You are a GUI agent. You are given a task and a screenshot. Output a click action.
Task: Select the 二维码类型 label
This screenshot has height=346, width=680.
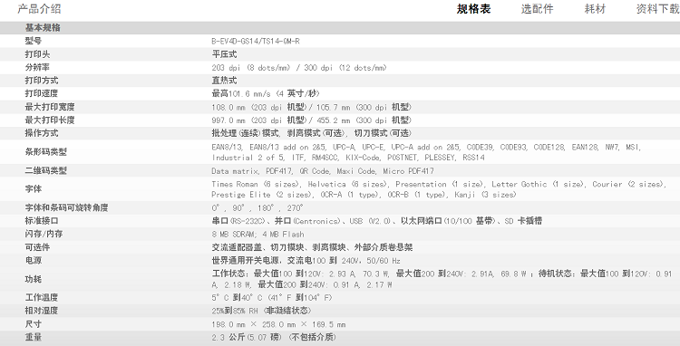[46, 170]
